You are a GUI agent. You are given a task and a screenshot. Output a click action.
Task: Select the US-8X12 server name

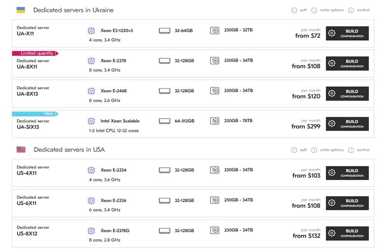pos(27,233)
